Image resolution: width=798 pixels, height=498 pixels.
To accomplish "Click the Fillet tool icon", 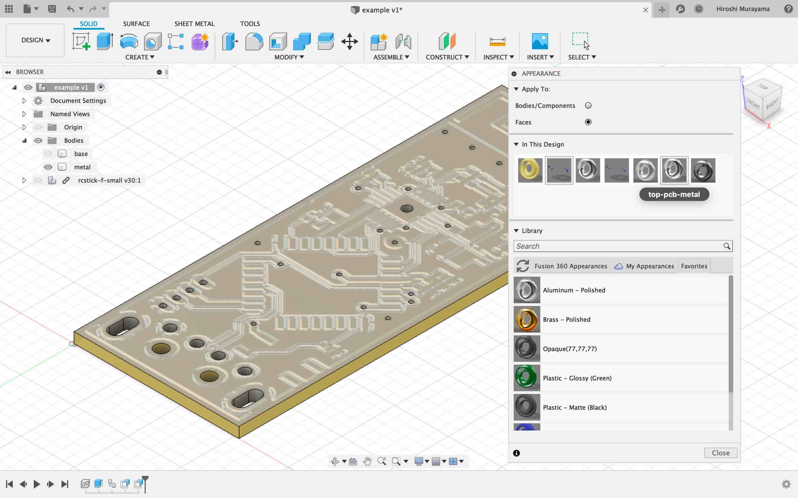I will point(254,41).
